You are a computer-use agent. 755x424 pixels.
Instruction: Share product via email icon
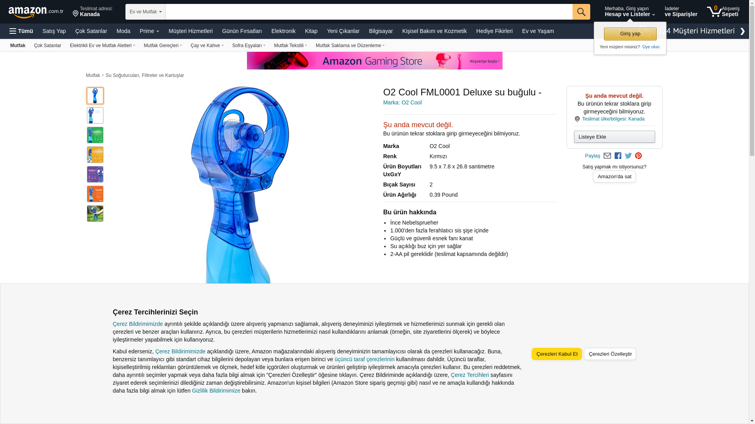607,156
